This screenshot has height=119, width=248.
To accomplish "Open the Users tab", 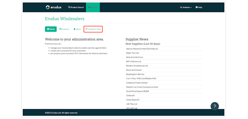I will point(77,29).
